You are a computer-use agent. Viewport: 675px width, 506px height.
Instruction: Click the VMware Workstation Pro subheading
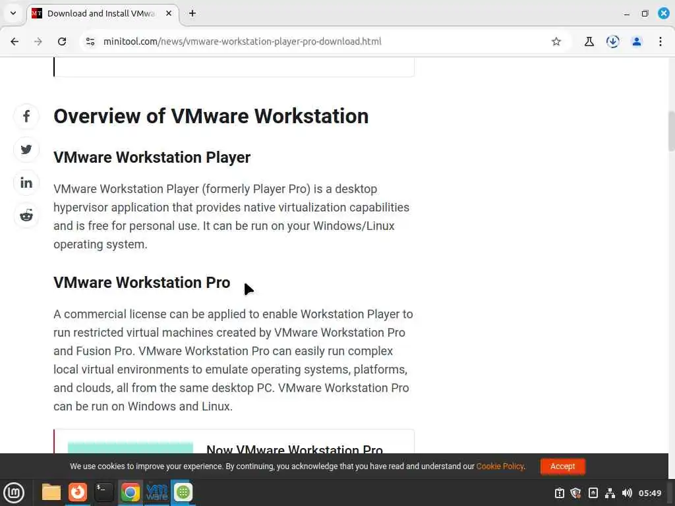point(142,283)
